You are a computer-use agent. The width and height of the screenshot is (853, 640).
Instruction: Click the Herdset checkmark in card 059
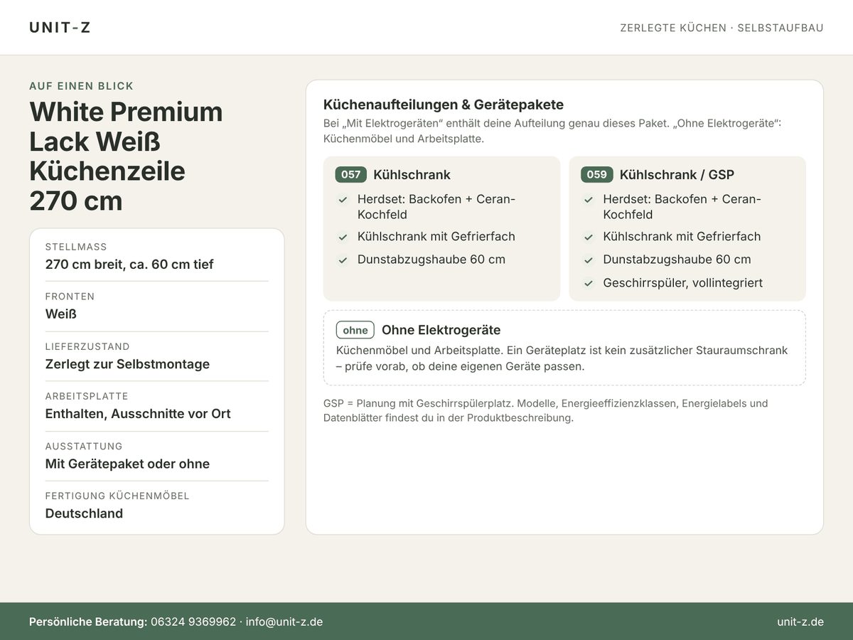click(589, 200)
